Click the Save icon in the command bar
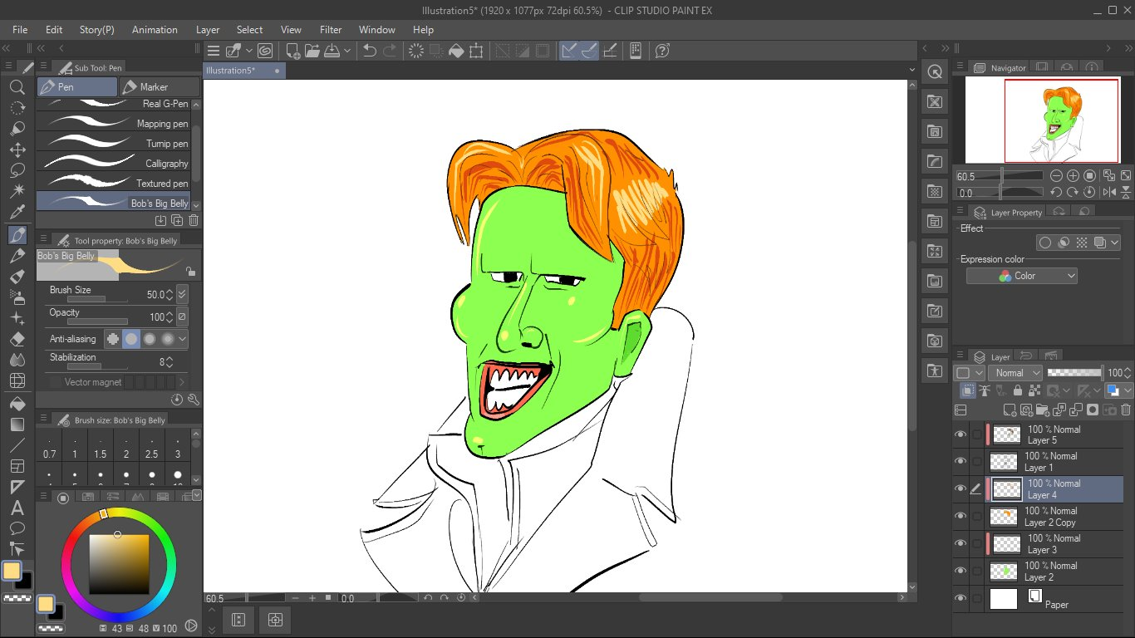Screen dimensions: 1135x638 pyautogui.click(x=332, y=51)
